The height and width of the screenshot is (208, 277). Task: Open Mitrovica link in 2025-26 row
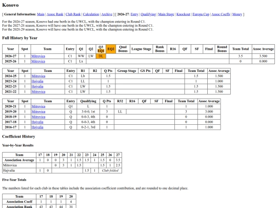pyautogui.click(x=38, y=62)
